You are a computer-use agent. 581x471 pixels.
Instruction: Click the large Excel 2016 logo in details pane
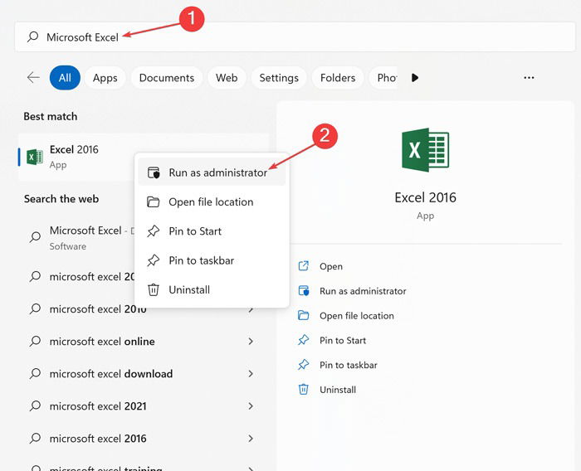coord(425,150)
